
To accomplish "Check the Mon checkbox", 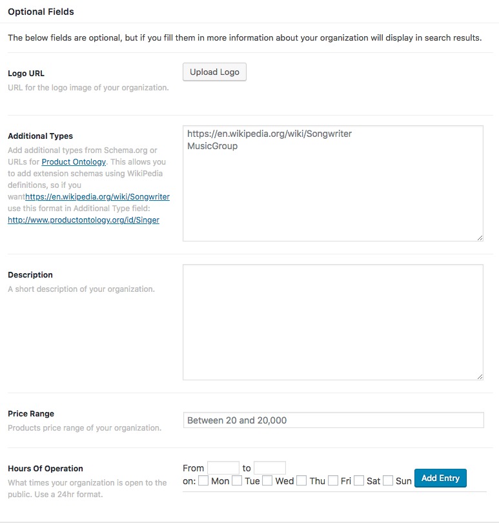I will tap(203, 480).
